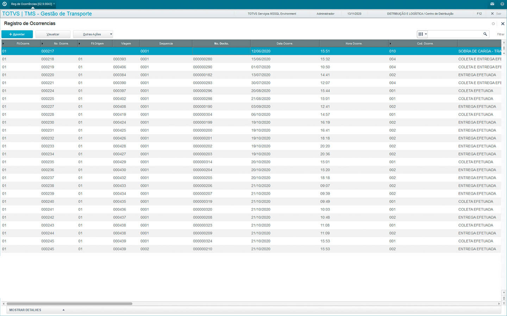
Task: Click the Visualizar button
Action: tap(53, 34)
